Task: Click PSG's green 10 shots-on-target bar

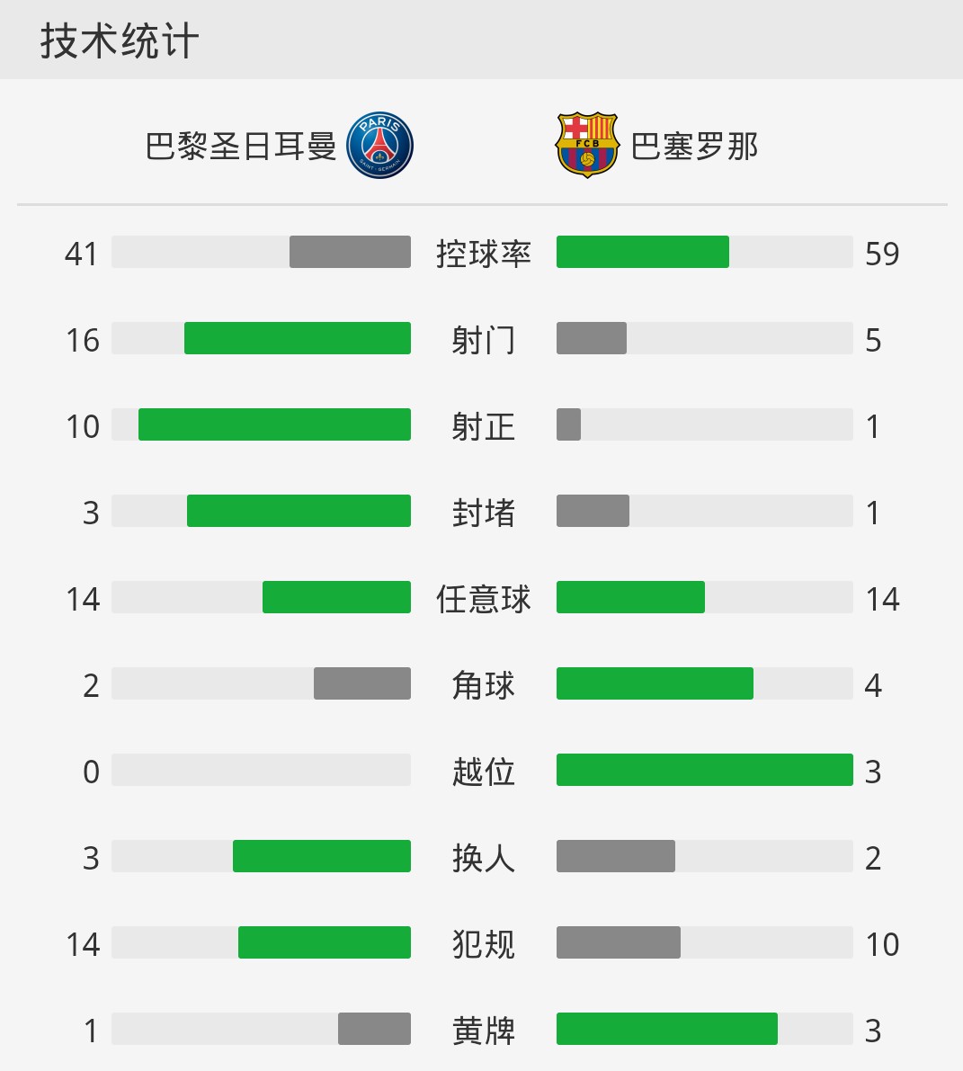Action: coord(274,424)
